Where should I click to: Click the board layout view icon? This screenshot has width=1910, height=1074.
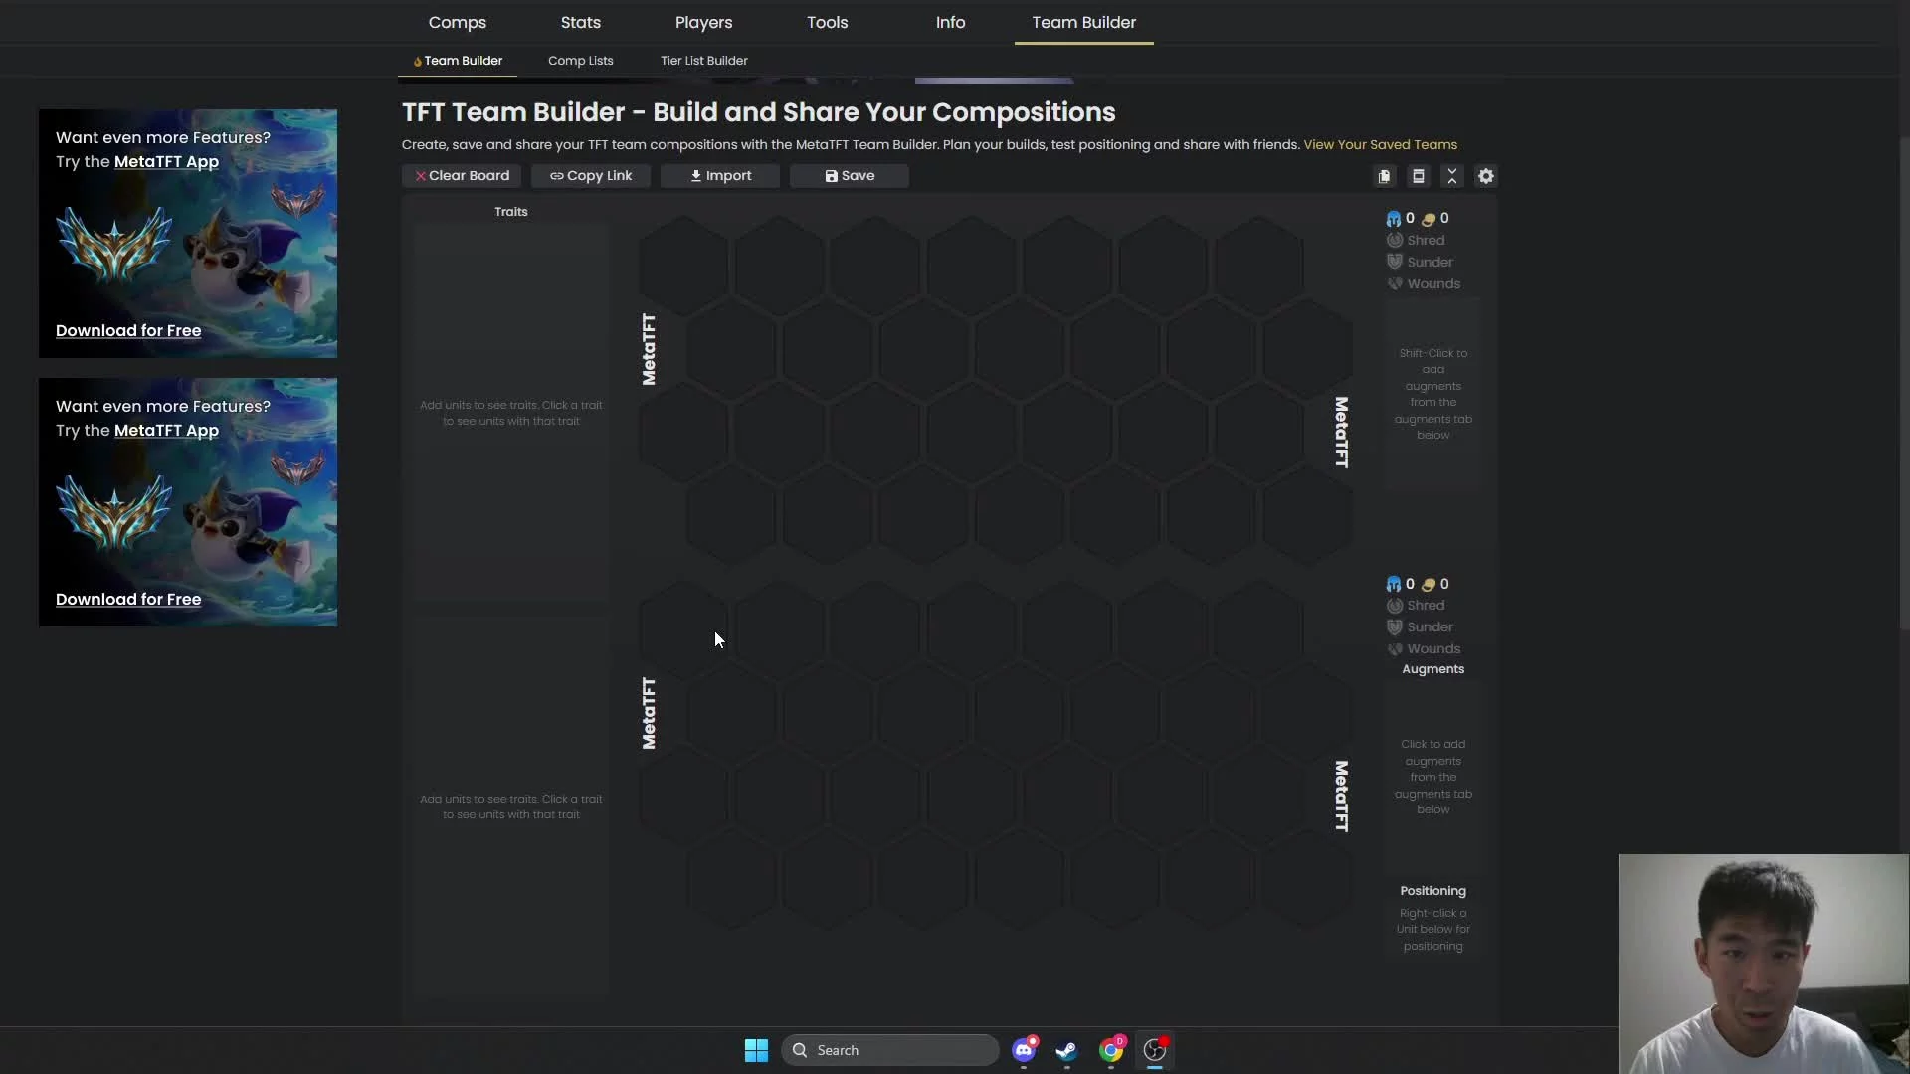[1419, 176]
